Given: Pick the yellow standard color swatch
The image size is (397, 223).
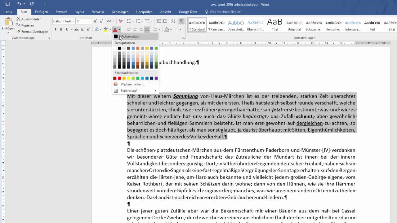Looking at the screenshot, I should [128, 78].
